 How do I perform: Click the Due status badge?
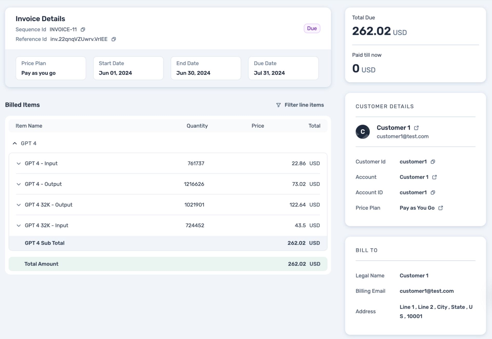coord(312,28)
